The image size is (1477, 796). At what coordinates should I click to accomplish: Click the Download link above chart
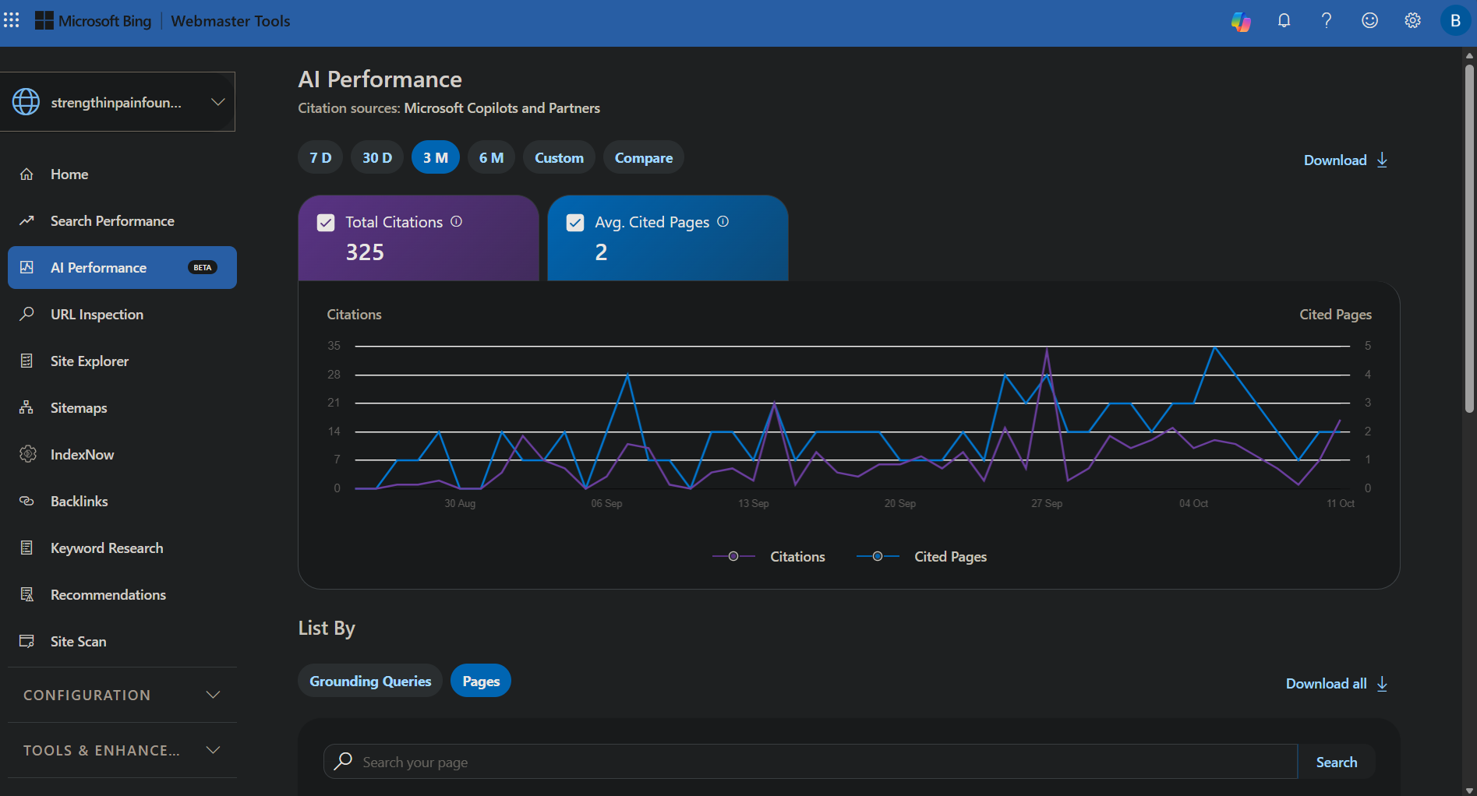coord(1346,160)
